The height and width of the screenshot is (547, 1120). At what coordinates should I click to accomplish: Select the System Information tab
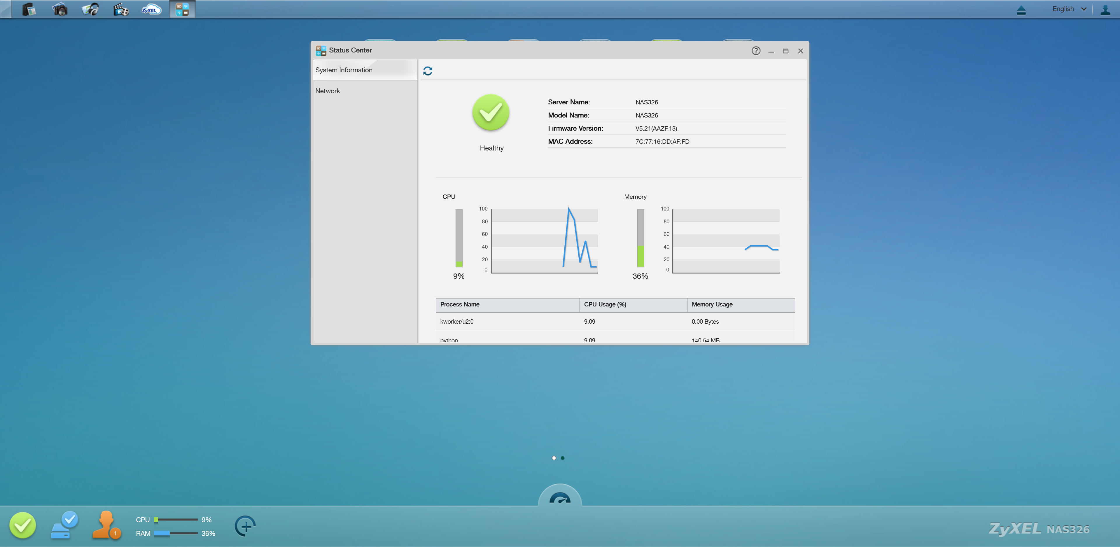(365, 70)
